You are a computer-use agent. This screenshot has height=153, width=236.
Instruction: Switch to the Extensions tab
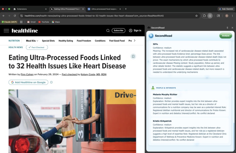pyautogui.click(x=30, y=9)
